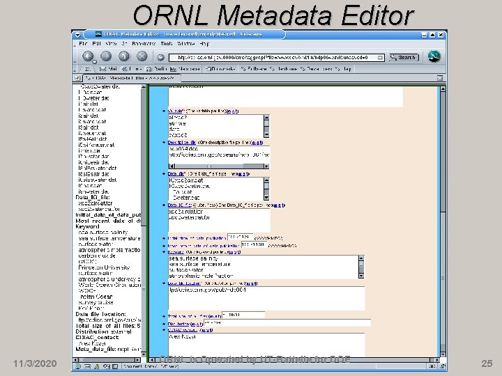Go back with the Back arrow button
Screen dimensions: 502x376
pos(88,56)
